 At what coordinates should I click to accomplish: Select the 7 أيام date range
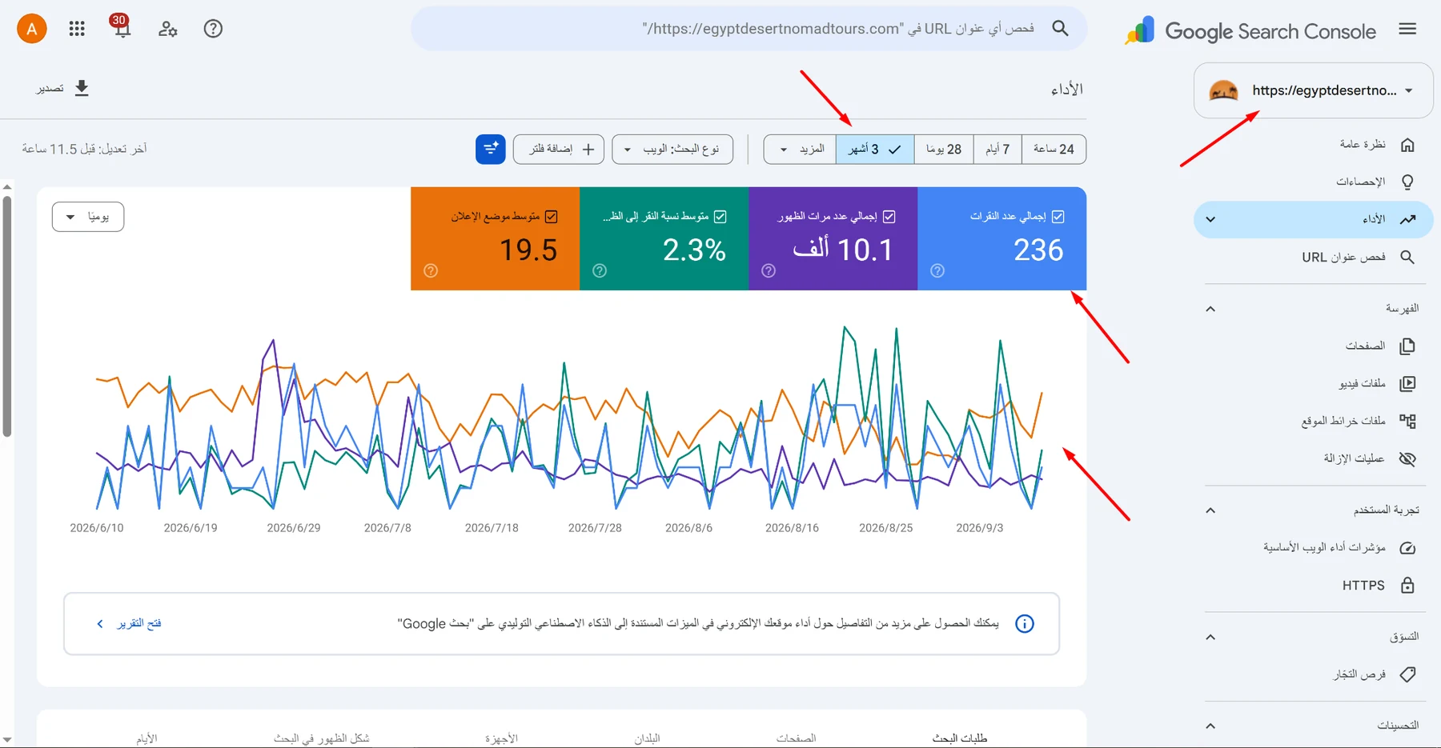tap(997, 149)
